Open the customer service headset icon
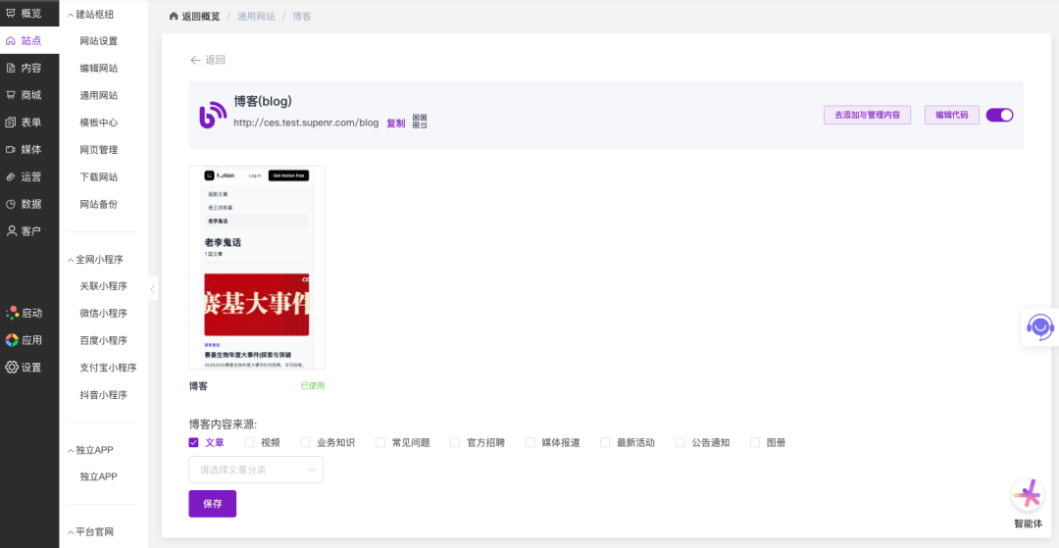1059x548 pixels. point(1038,326)
